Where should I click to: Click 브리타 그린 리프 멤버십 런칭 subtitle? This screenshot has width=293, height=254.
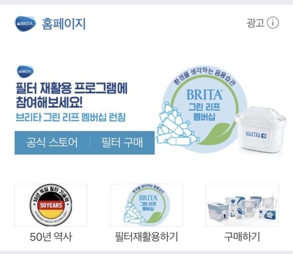[x=71, y=118]
